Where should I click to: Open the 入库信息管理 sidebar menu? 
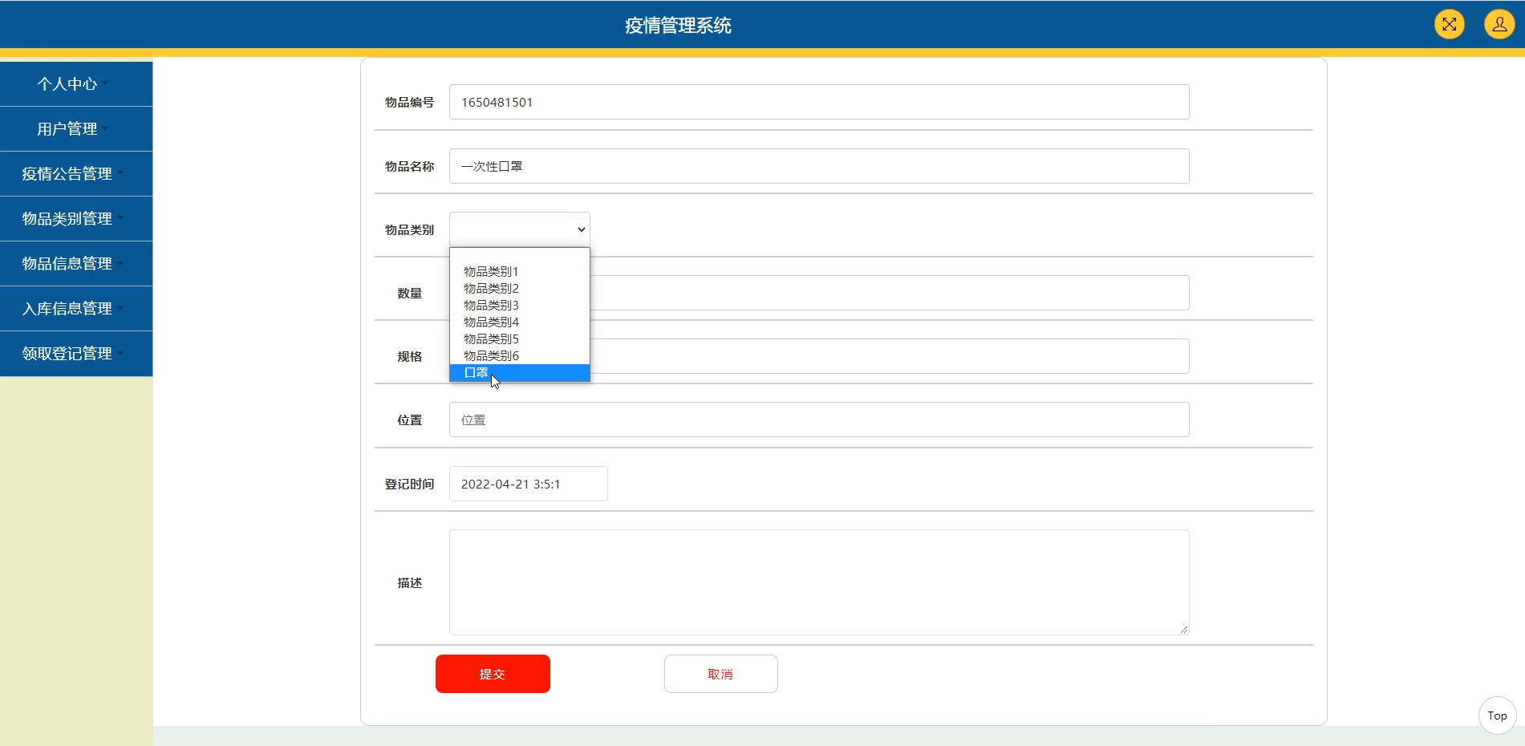pyautogui.click(x=76, y=309)
